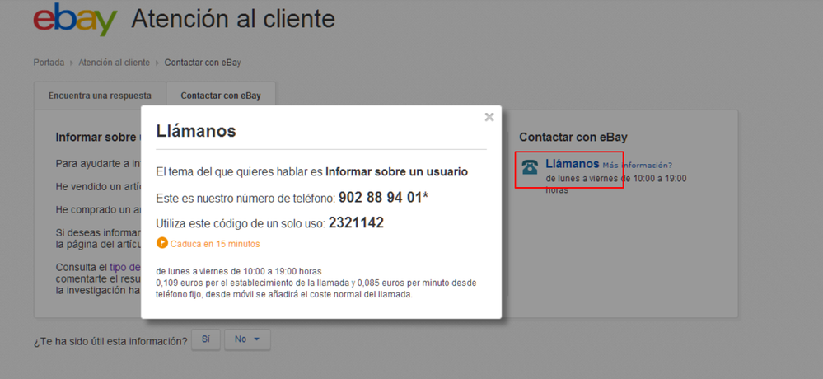Screen dimensions: 823x379
Task: Open the "Encuentra una respuesta" tab
Action: point(100,96)
